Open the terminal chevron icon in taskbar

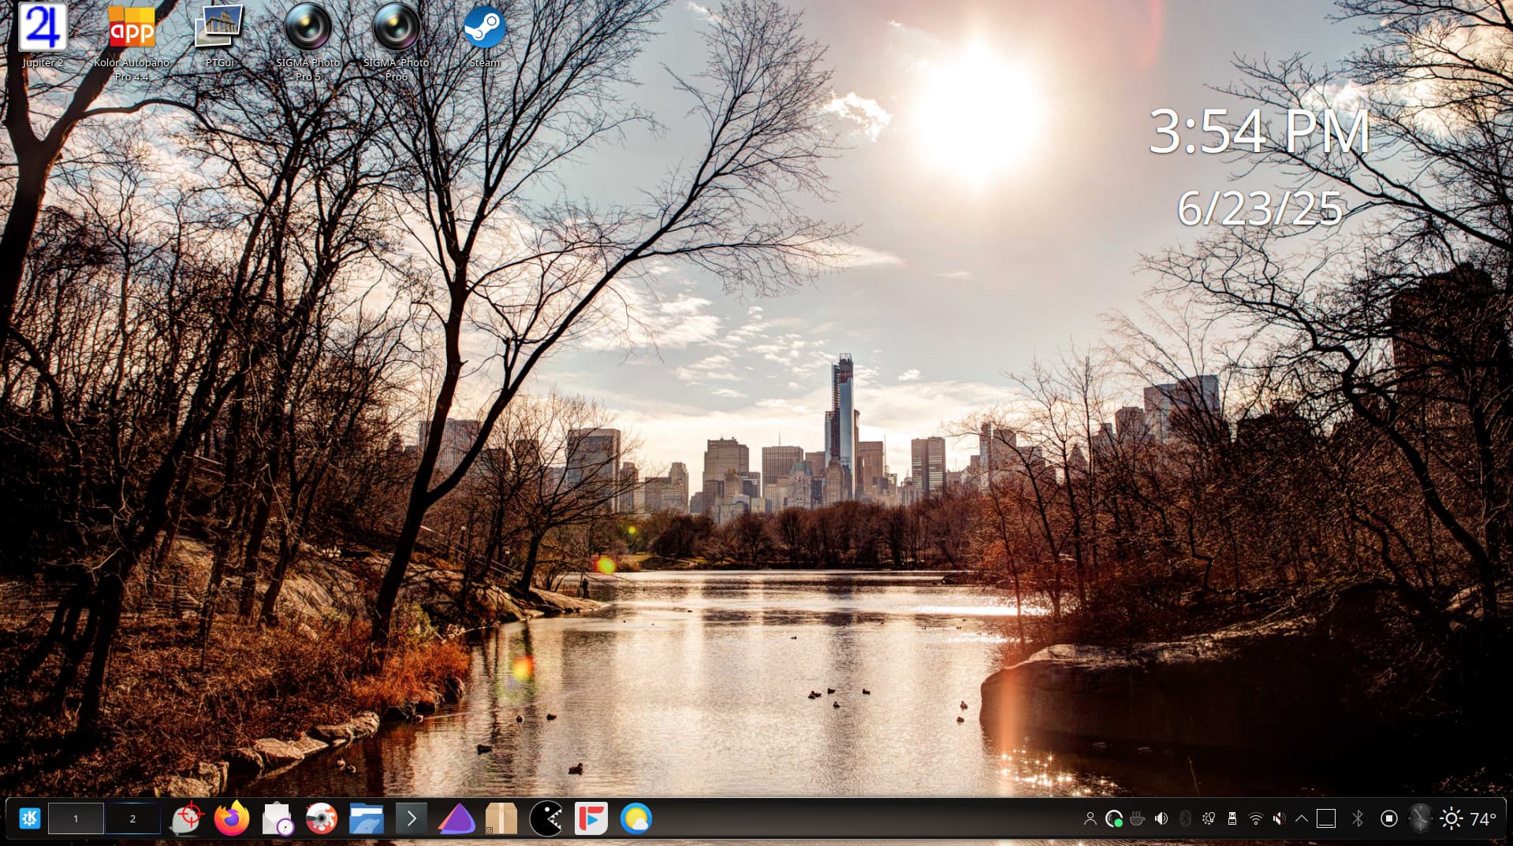pos(411,818)
